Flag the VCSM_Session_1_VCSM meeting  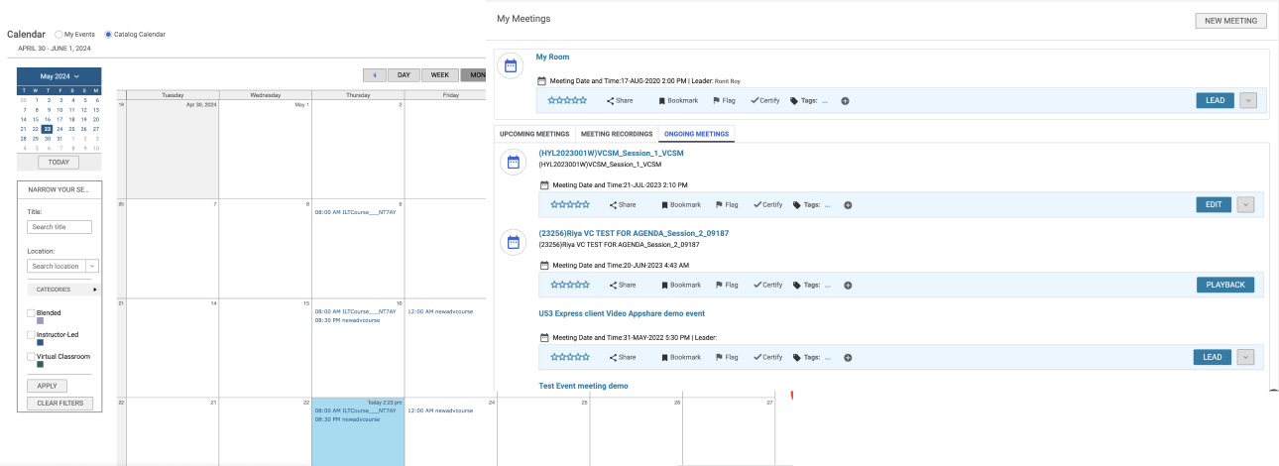(x=729, y=204)
